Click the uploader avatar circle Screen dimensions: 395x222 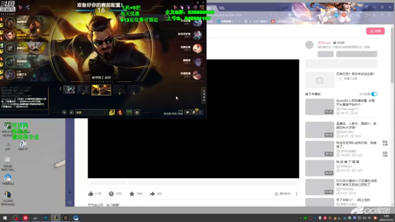[x=310, y=45]
